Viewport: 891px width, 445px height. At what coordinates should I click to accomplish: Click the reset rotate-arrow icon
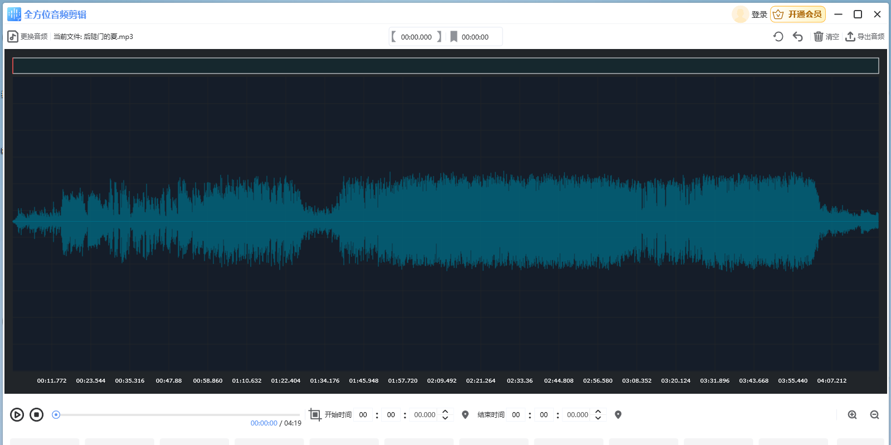[x=778, y=37]
